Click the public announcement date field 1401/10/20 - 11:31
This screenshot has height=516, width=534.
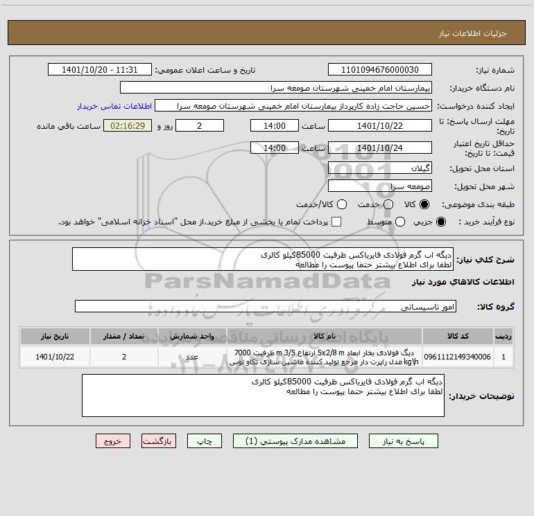[99, 69]
